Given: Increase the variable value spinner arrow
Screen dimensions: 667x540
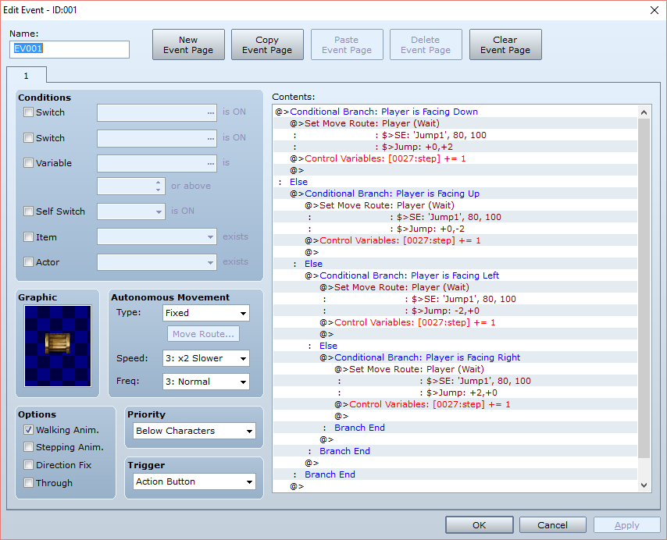Looking at the screenshot, I should pyautogui.click(x=159, y=183).
